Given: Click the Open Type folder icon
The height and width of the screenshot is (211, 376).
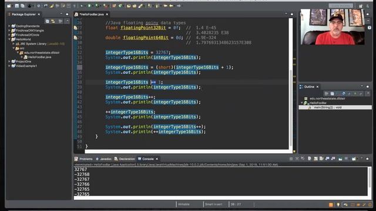Looking at the screenshot, I should (129, 6).
